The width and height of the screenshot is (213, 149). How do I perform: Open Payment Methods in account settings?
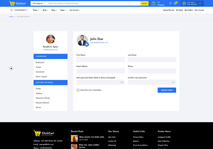[42, 103]
